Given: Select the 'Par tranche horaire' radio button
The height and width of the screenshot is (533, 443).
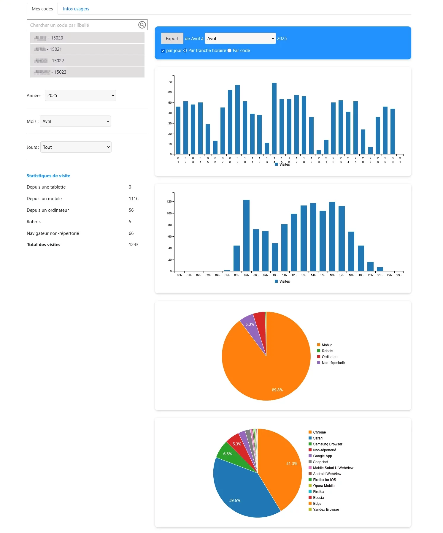Looking at the screenshot, I should point(185,51).
